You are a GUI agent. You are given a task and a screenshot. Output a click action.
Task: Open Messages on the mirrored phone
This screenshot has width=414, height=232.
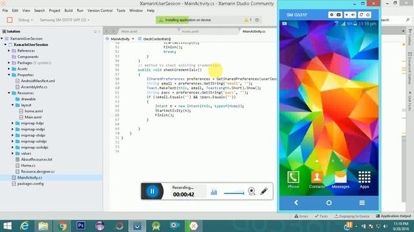[x=341, y=180]
